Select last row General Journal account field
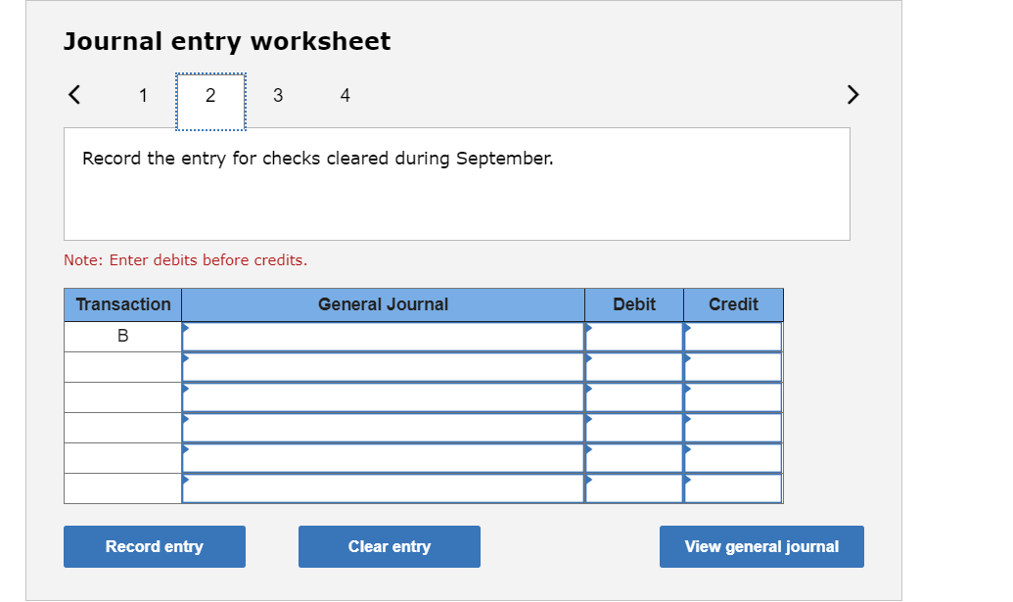This screenshot has width=1013, height=602. click(383, 488)
